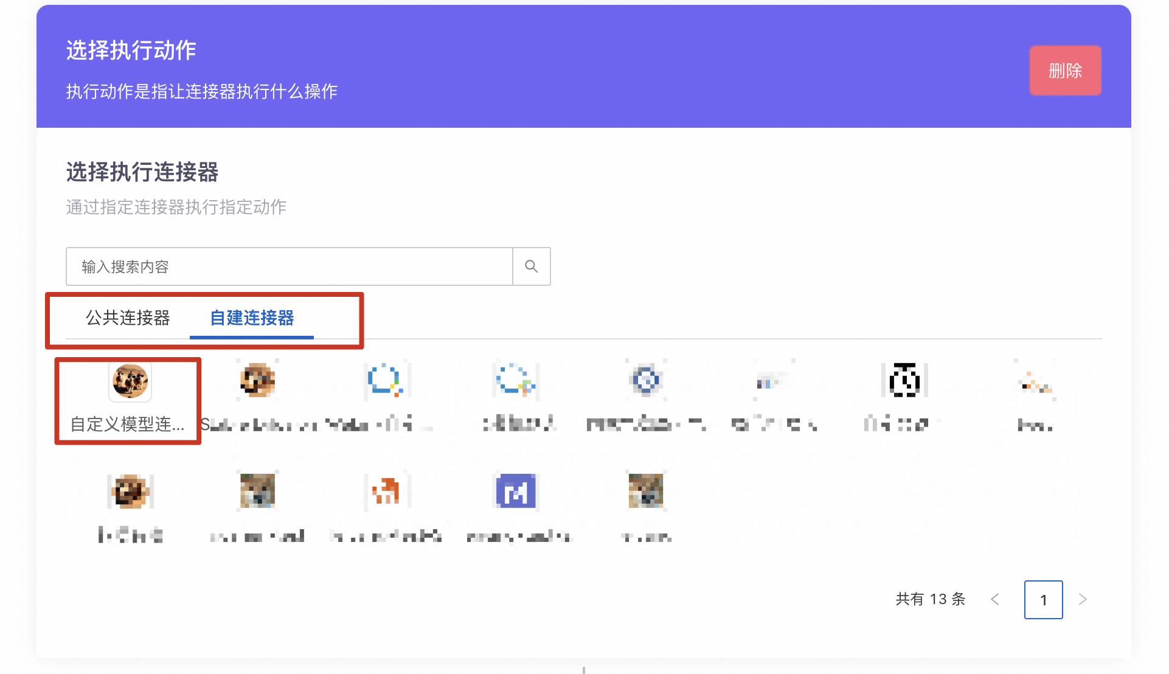The image size is (1169, 674).
Task: Choose the purple M logo connector
Action: click(x=516, y=492)
